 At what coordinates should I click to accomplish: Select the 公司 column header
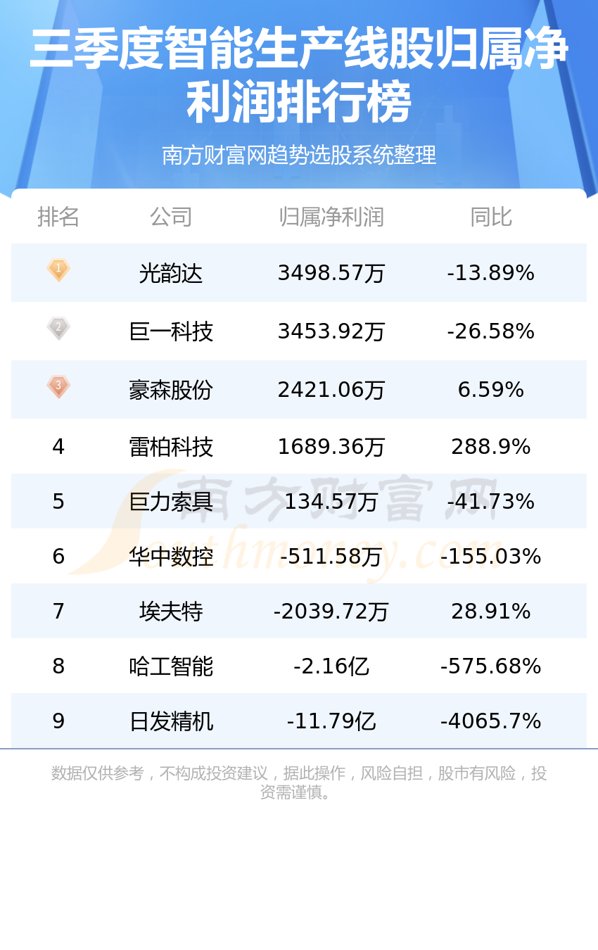pyautogui.click(x=171, y=217)
